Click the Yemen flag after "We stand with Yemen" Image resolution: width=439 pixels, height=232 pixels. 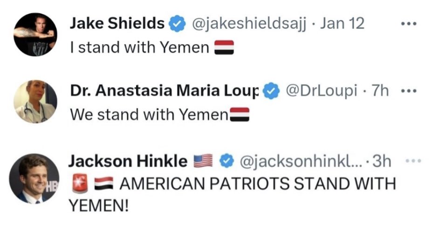(240, 115)
